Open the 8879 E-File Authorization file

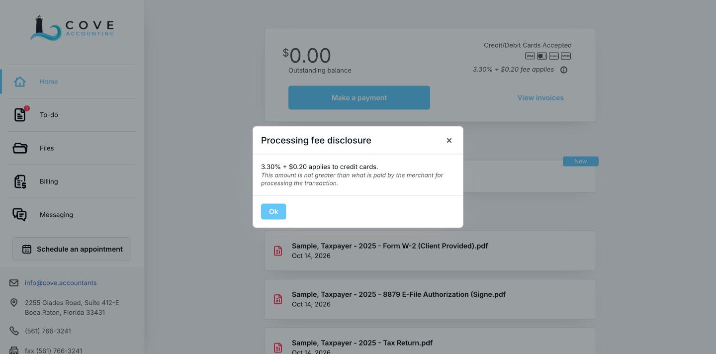pos(430,299)
